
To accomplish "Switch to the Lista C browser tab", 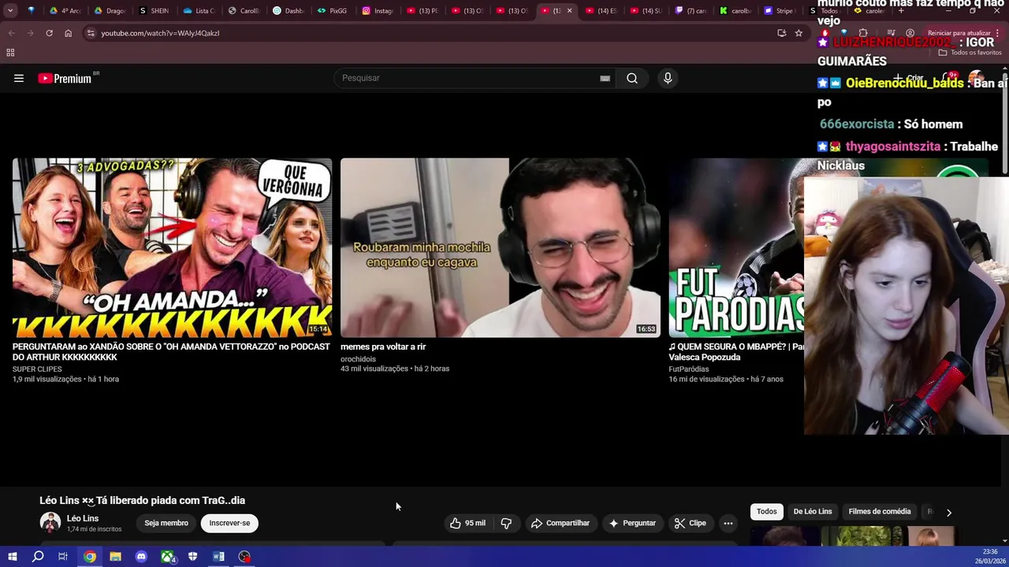I will 199,11.
